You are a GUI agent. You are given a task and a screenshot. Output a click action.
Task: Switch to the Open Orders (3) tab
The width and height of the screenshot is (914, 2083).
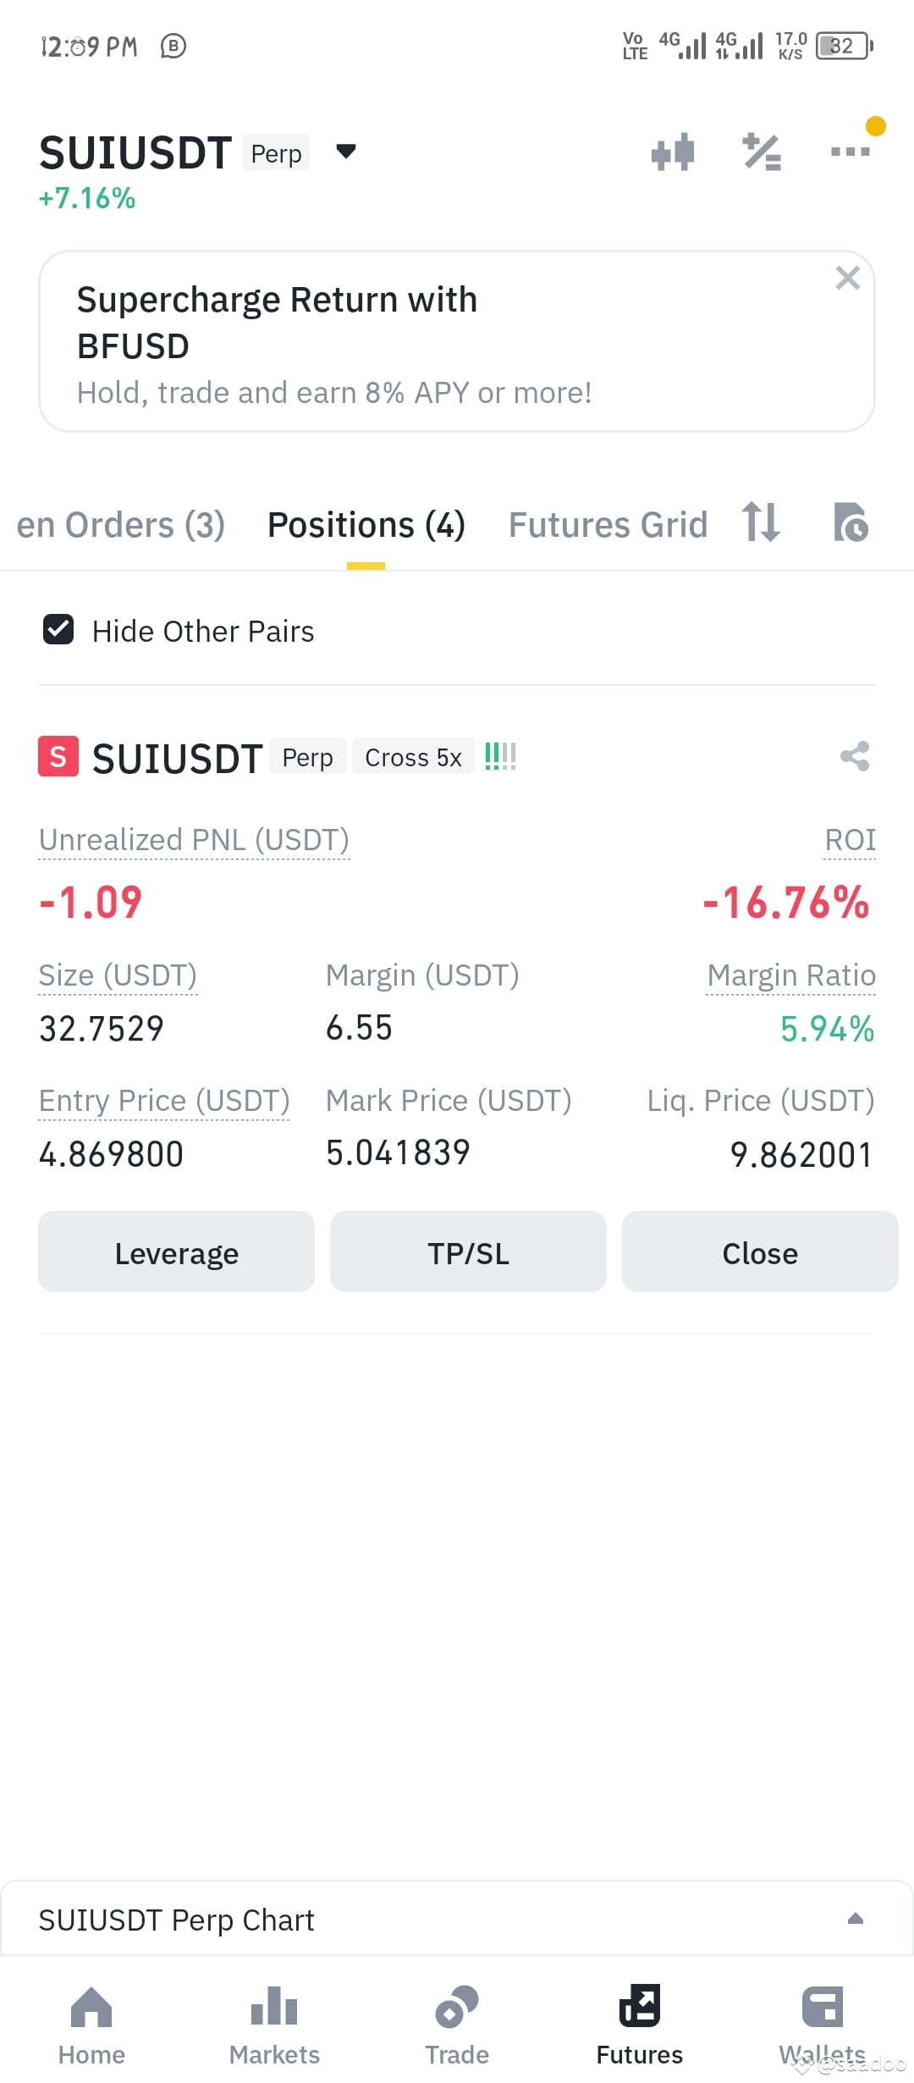click(x=121, y=525)
